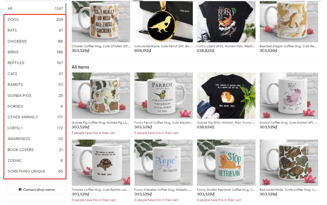View the Nope My Pancreas mug image
This screenshot has width=327, height=205.
click(x=163, y=163)
